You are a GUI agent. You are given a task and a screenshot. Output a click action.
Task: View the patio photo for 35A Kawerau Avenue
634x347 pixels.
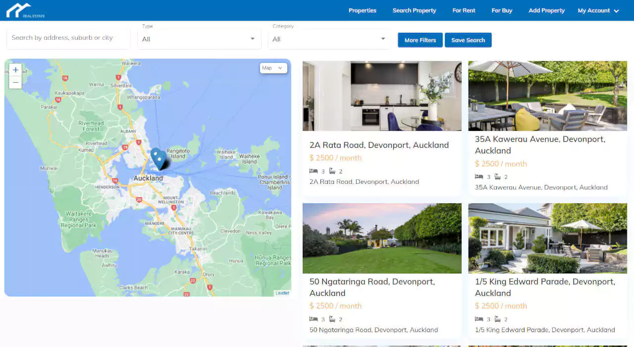[x=548, y=96]
